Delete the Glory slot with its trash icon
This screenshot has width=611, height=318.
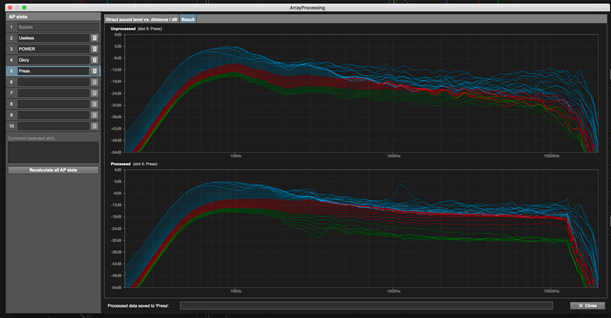[94, 60]
